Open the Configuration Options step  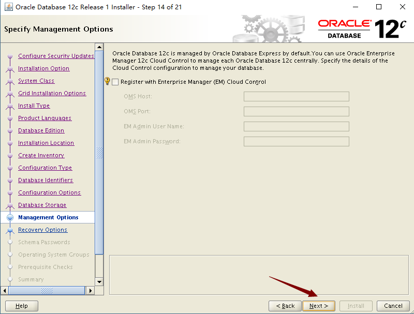[x=49, y=192]
